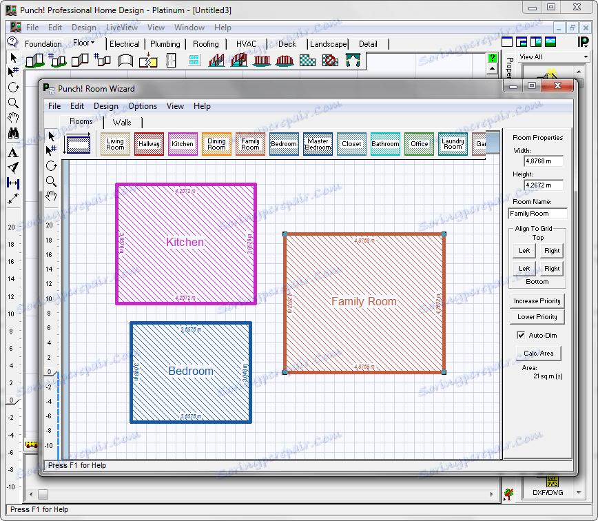Select the window tool icon

pyautogui.click(x=194, y=60)
